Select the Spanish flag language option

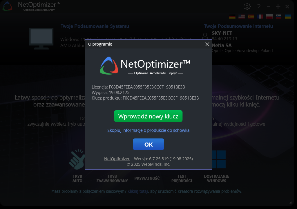click(x=251, y=17)
